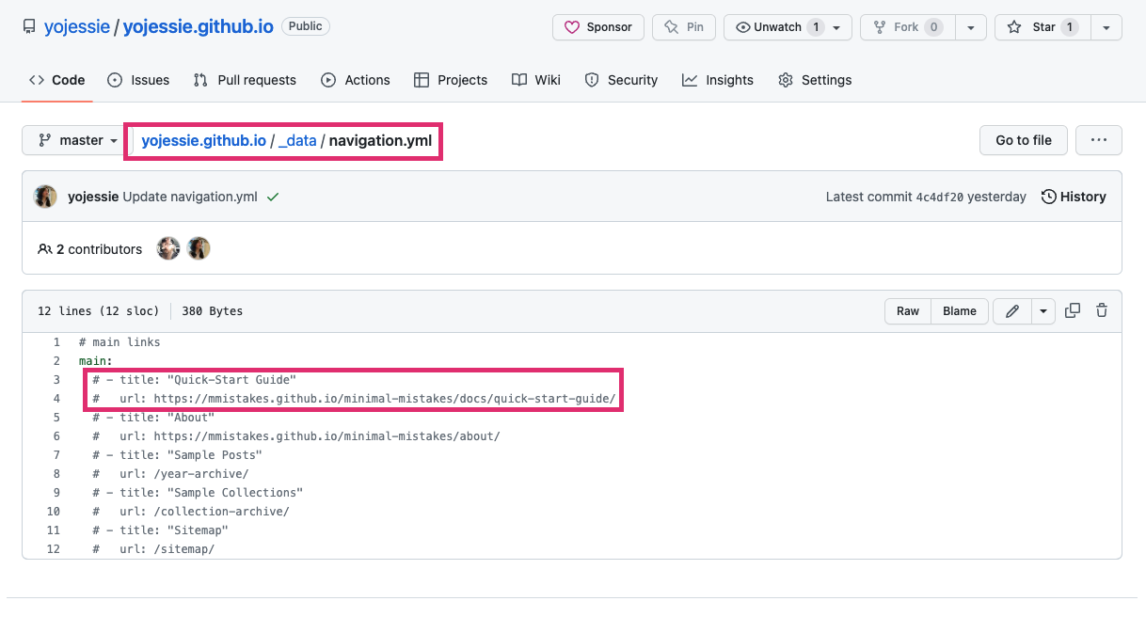This screenshot has width=1146, height=617.
Task: Star the repository
Action: (1042, 27)
